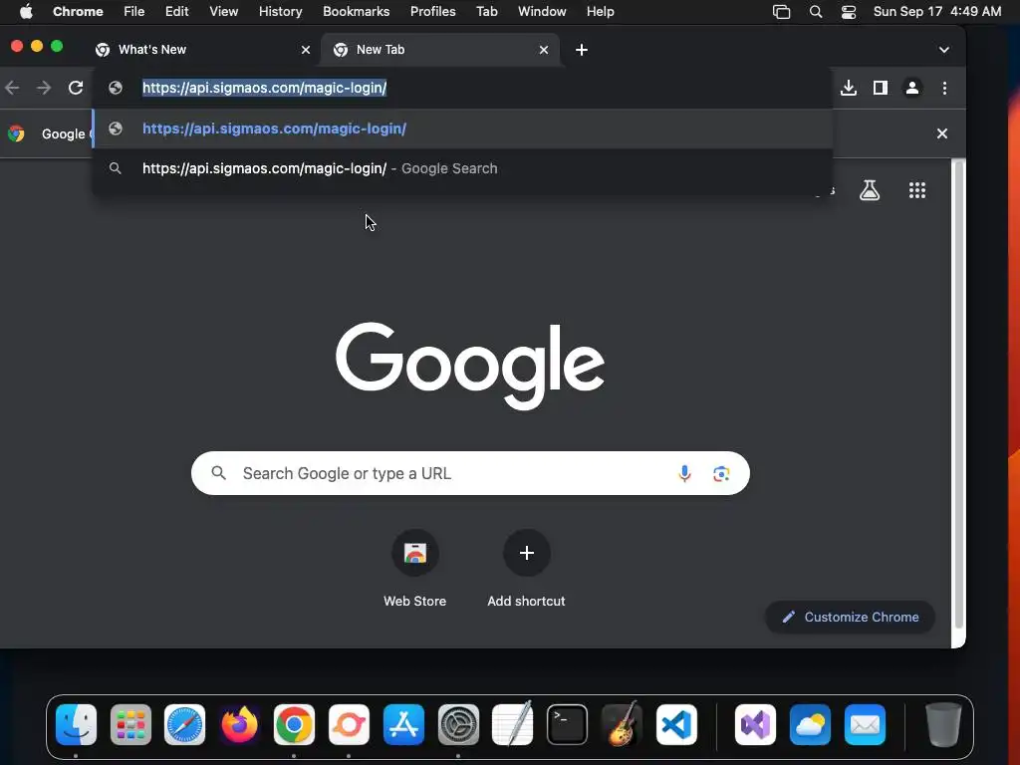Click the Chrome forward arrow button
The height and width of the screenshot is (765, 1020).
pyautogui.click(x=44, y=88)
